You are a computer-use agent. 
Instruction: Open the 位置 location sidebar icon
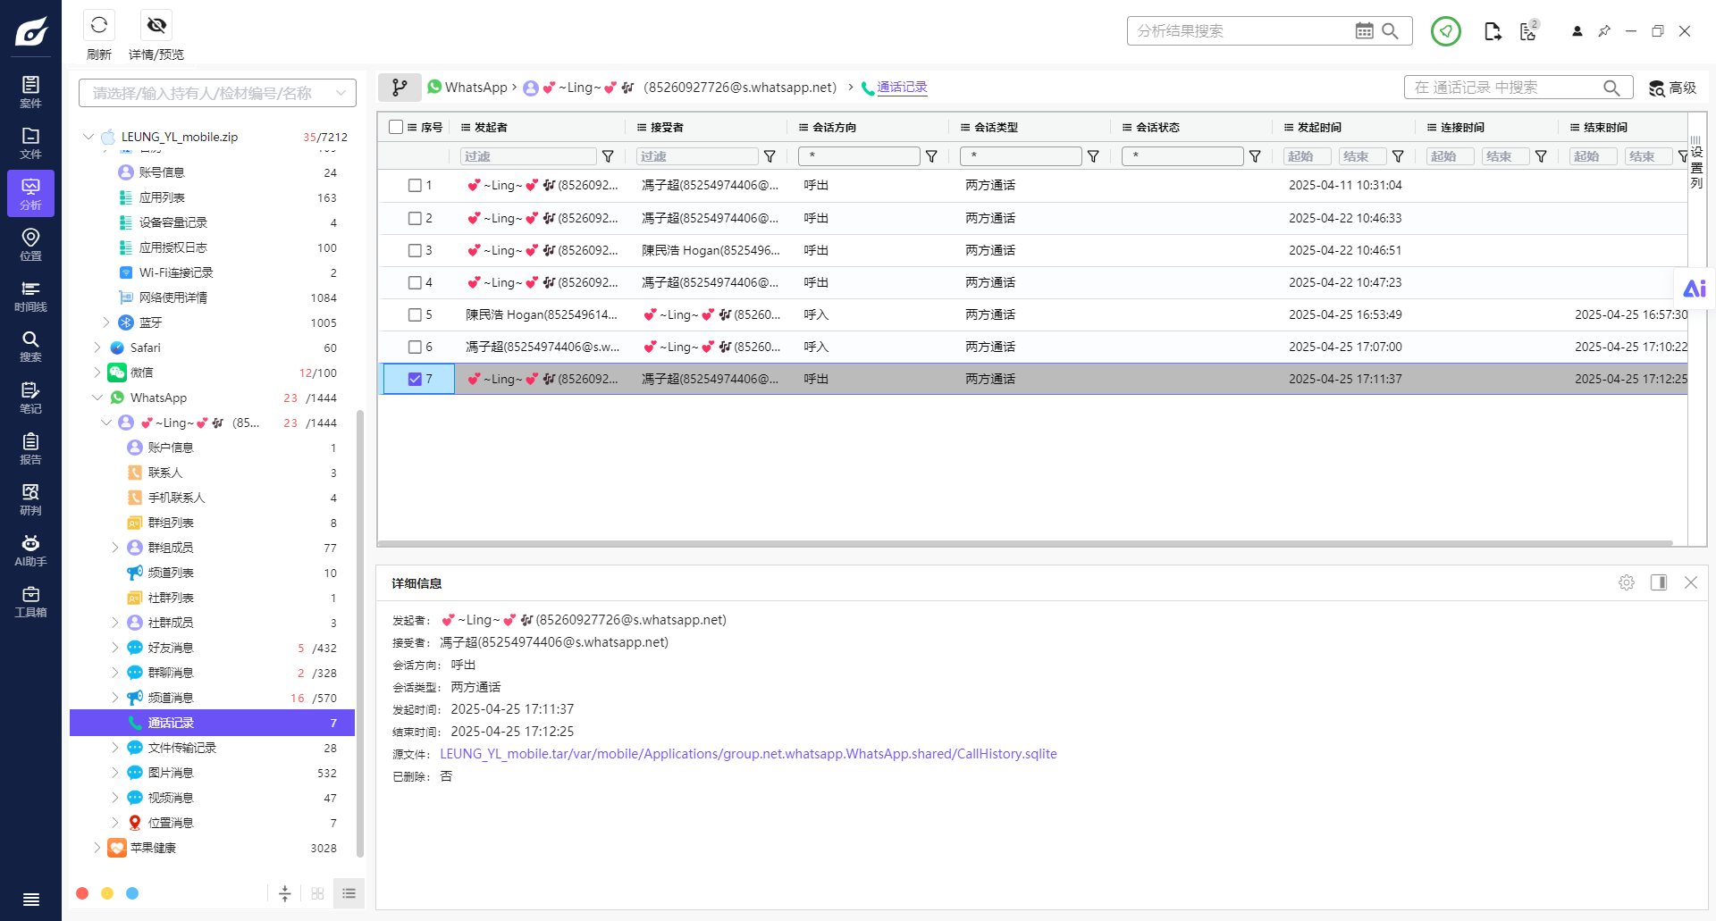coord(30,245)
